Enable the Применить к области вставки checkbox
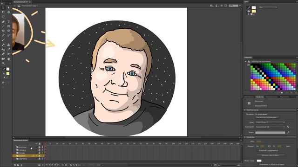The image size is (298, 167). (257, 165)
